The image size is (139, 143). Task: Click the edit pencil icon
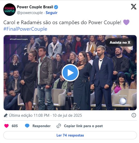click(6, 115)
